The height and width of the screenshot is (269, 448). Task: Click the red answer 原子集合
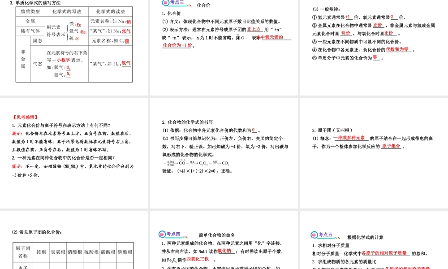point(391,146)
